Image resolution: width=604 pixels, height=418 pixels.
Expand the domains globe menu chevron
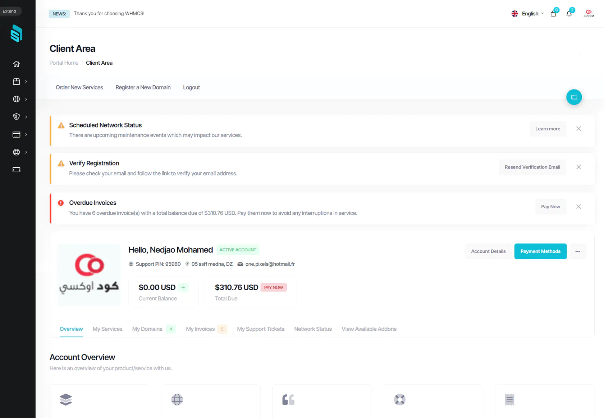(26, 99)
